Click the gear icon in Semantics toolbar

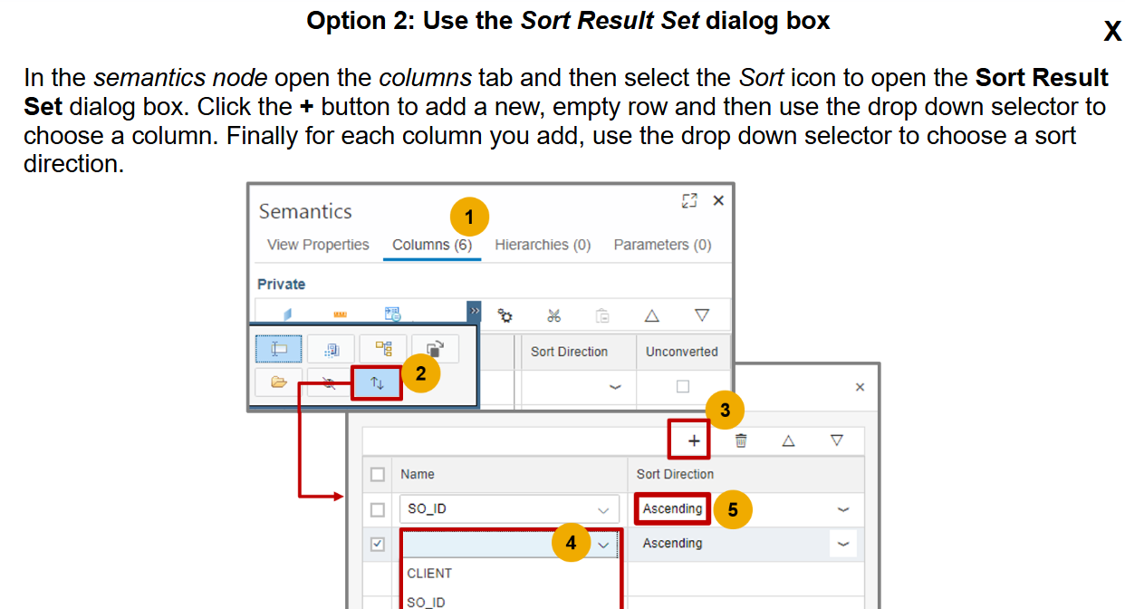505,315
